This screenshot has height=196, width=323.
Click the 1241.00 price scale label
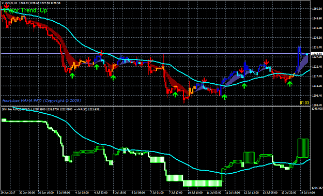[317, 28]
